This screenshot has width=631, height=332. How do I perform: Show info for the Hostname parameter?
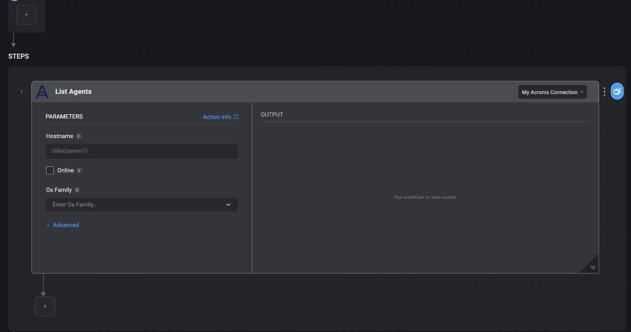79,136
